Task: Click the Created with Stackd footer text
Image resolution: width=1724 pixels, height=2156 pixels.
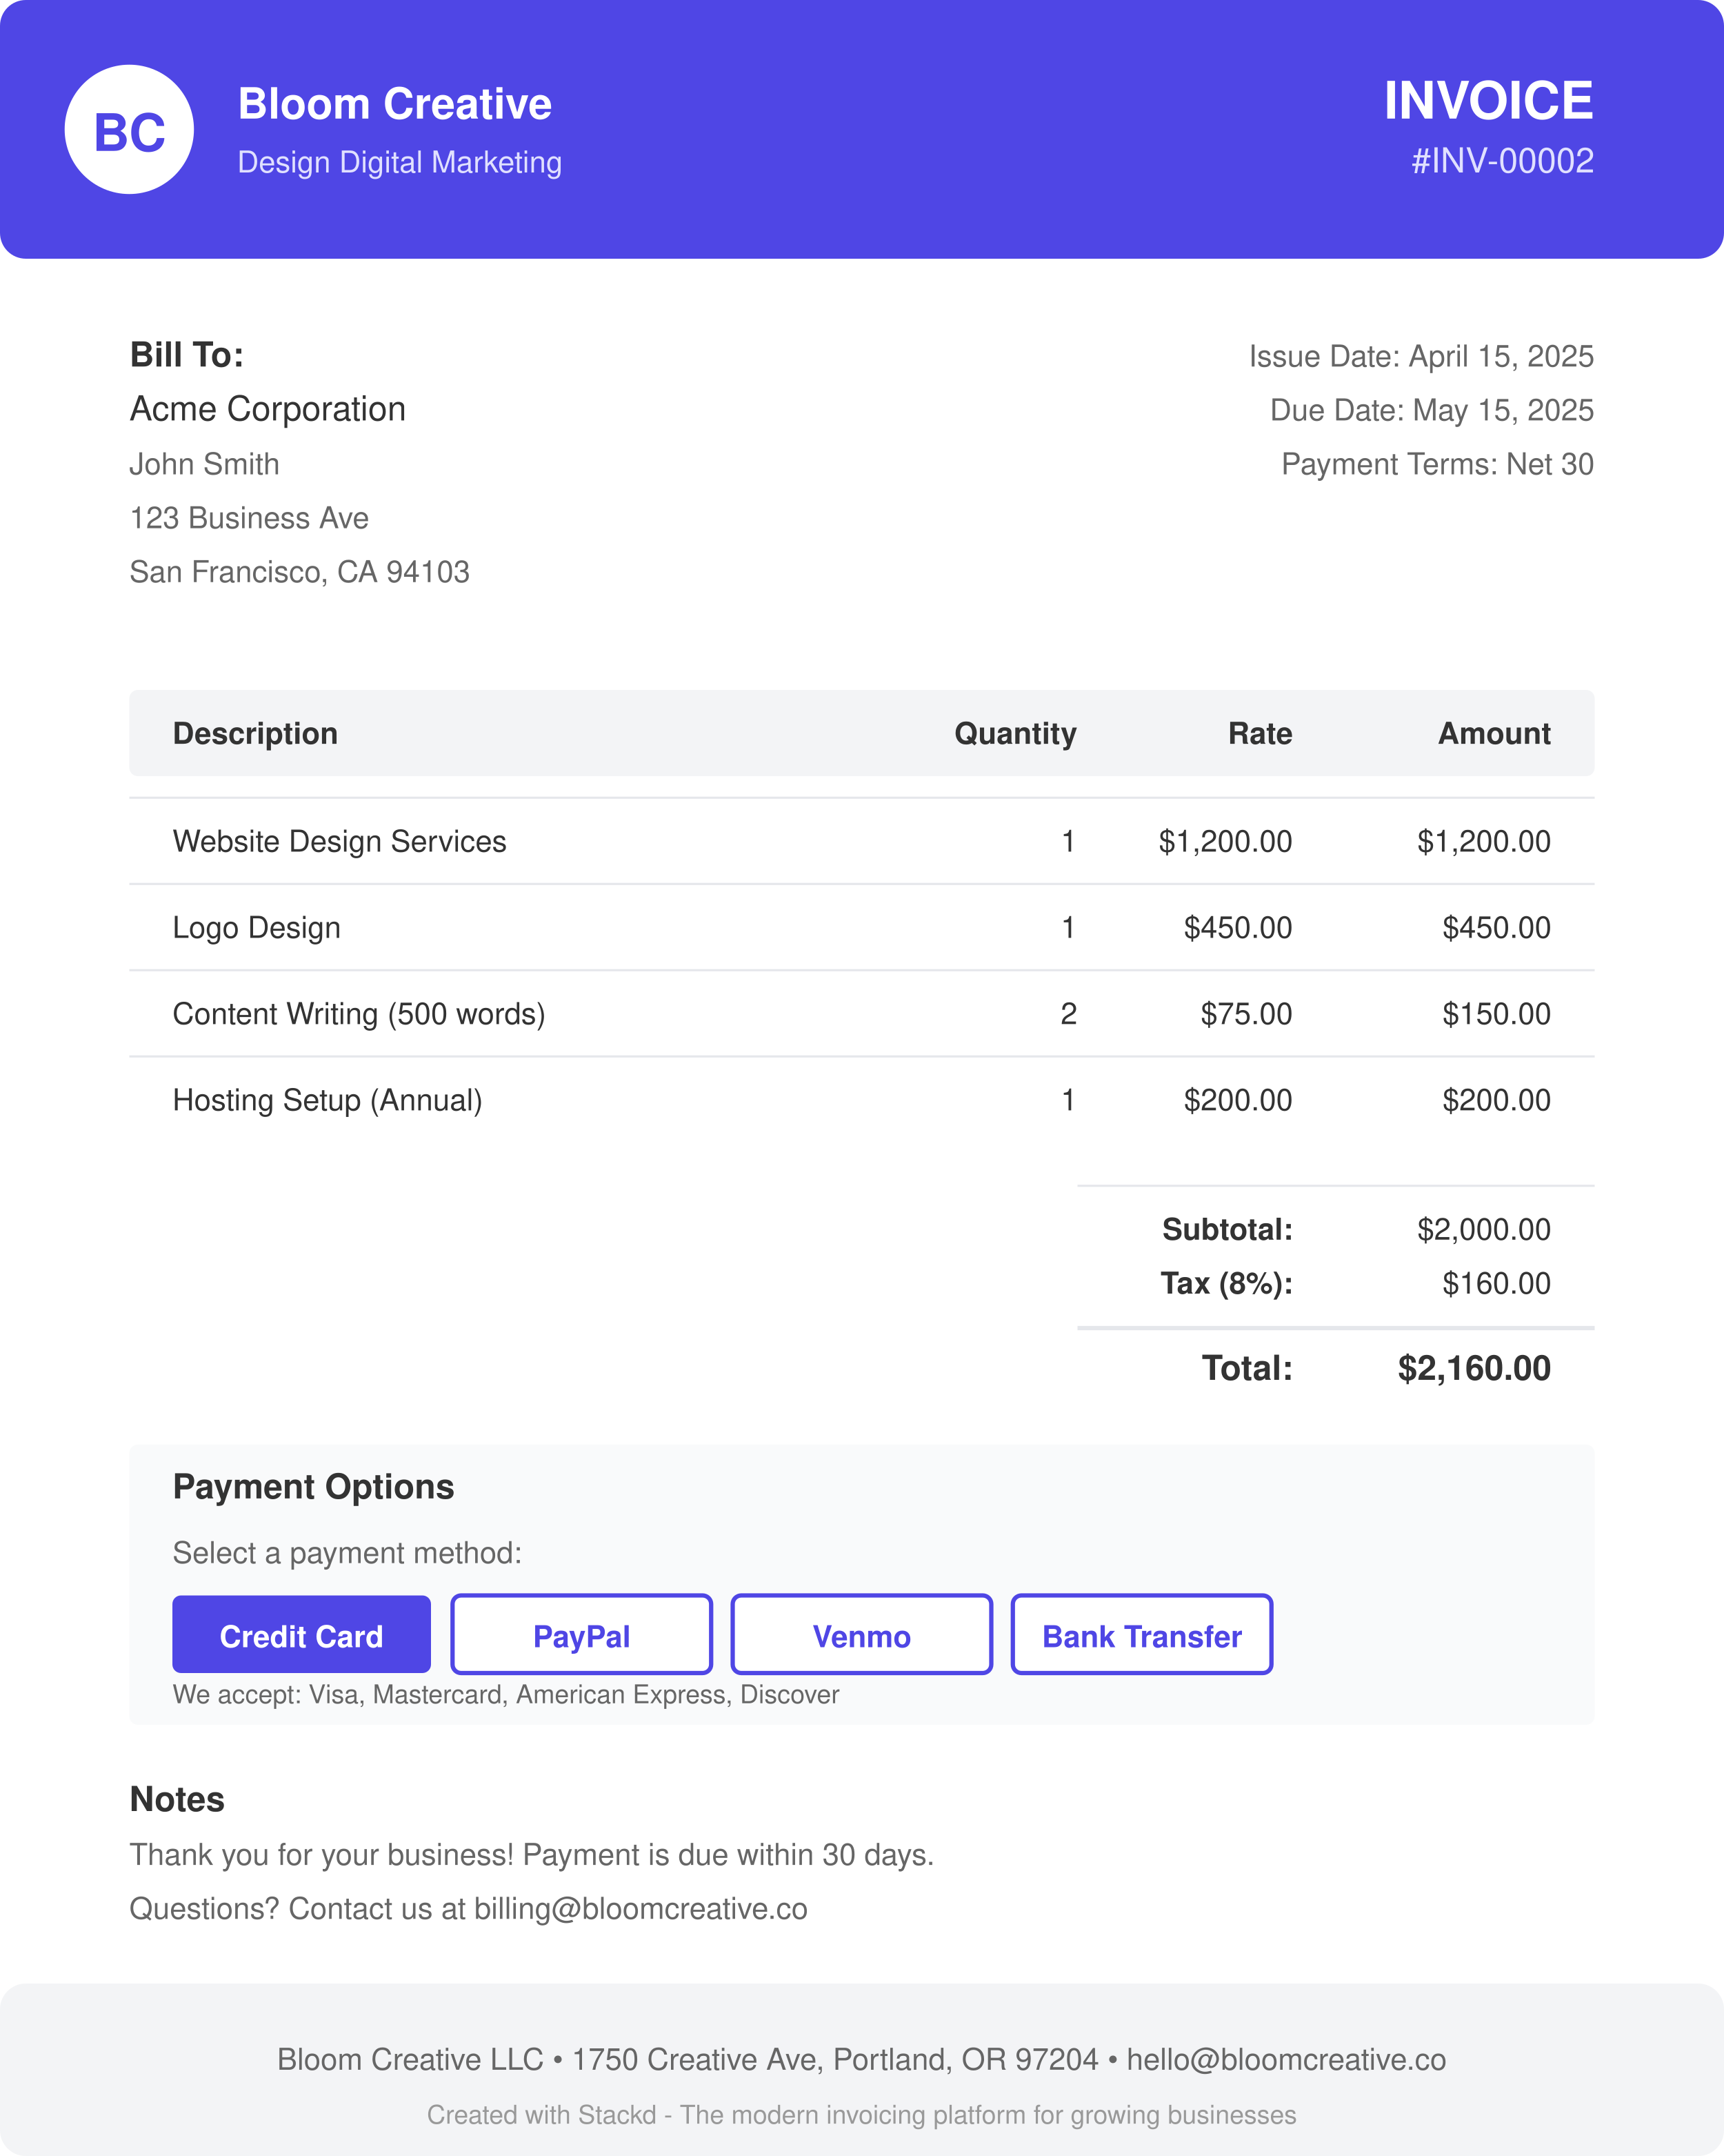Action: [x=861, y=2115]
